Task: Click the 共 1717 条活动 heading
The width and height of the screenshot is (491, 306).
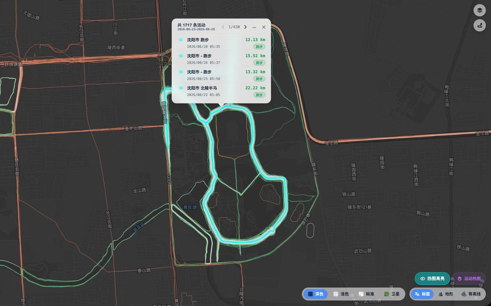Action: [x=191, y=25]
